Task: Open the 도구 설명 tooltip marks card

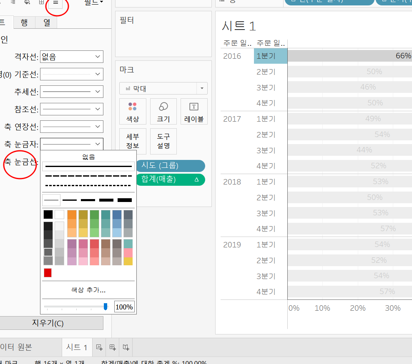Action: pos(163,141)
